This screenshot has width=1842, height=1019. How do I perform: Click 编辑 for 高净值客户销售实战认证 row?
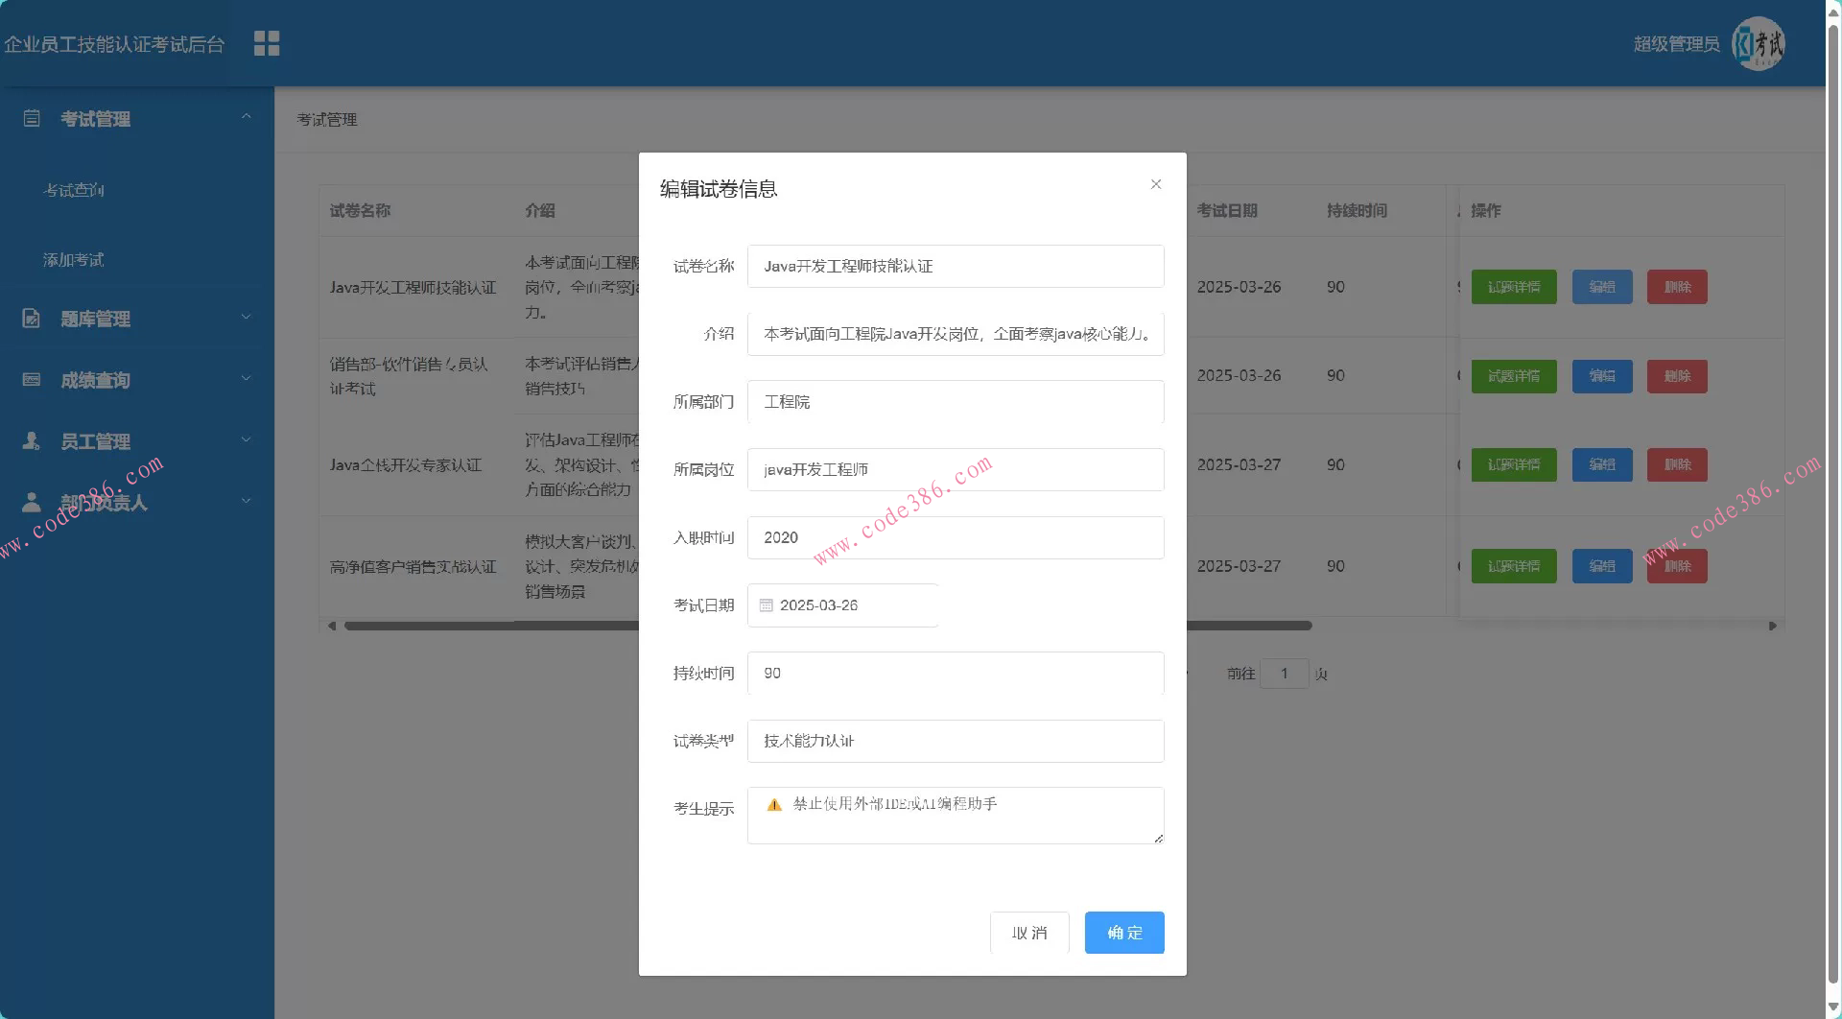(1602, 566)
